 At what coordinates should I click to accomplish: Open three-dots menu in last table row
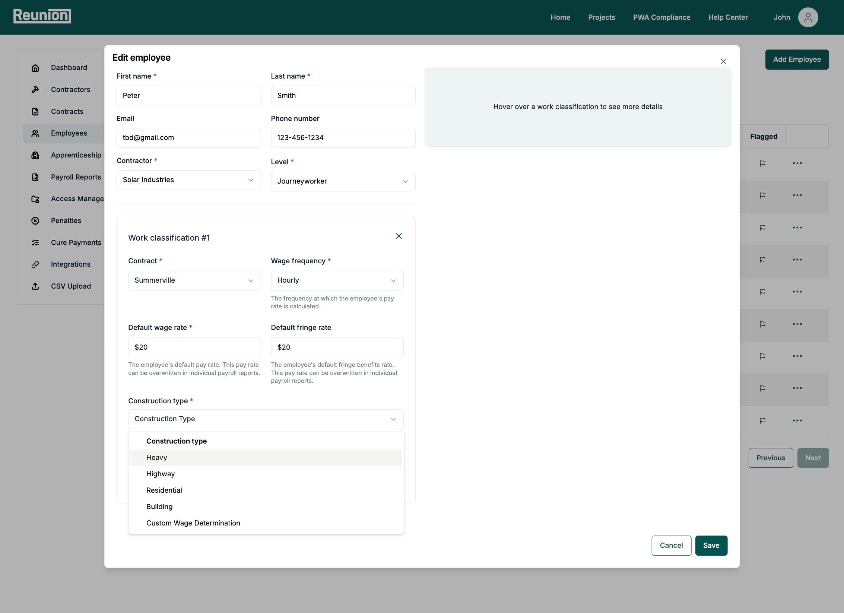click(x=797, y=420)
